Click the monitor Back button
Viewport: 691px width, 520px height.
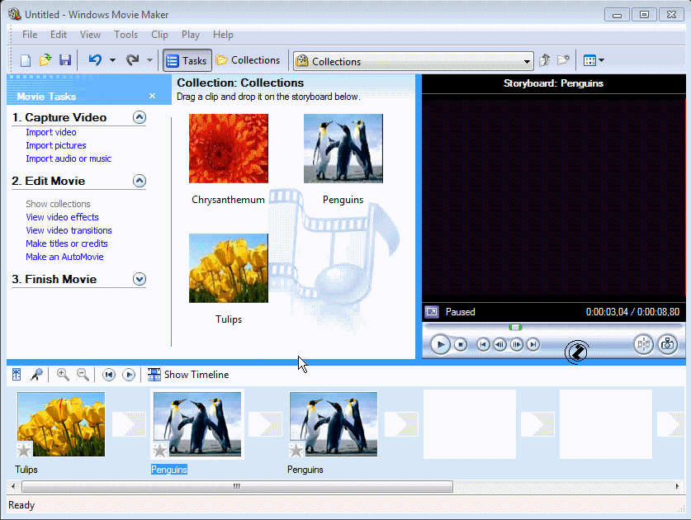pyautogui.click(x=484, y=344)
